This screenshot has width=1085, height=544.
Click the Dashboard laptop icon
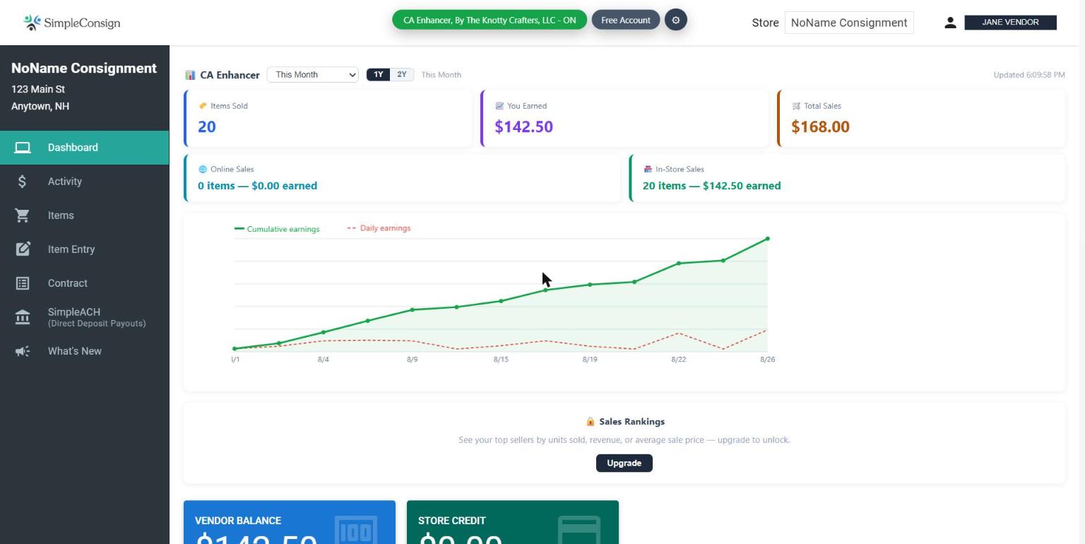pyautogui.click(x=23, y=148)
